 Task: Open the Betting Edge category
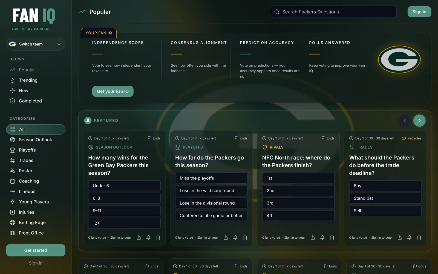click(36, 222)
